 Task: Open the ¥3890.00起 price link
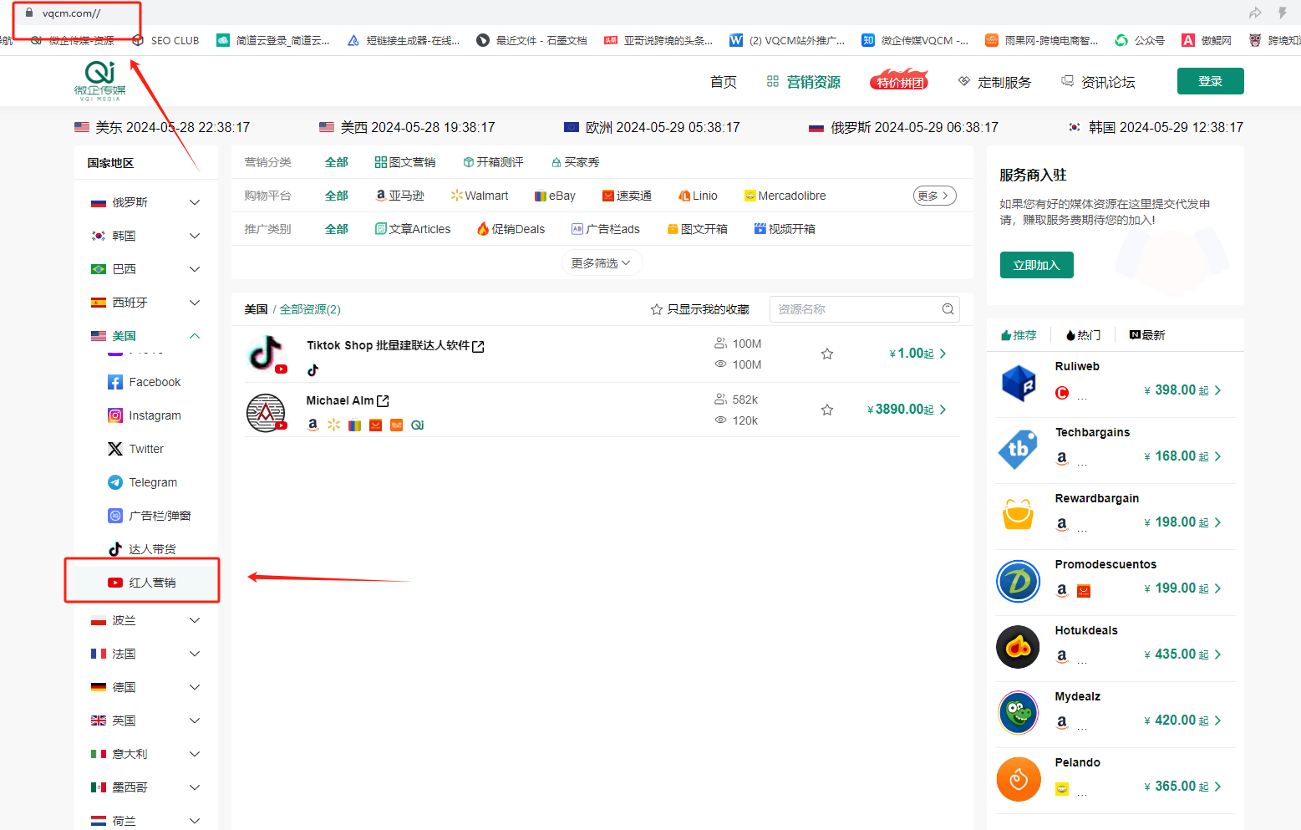pyautogui.click(x=907, y=410)
